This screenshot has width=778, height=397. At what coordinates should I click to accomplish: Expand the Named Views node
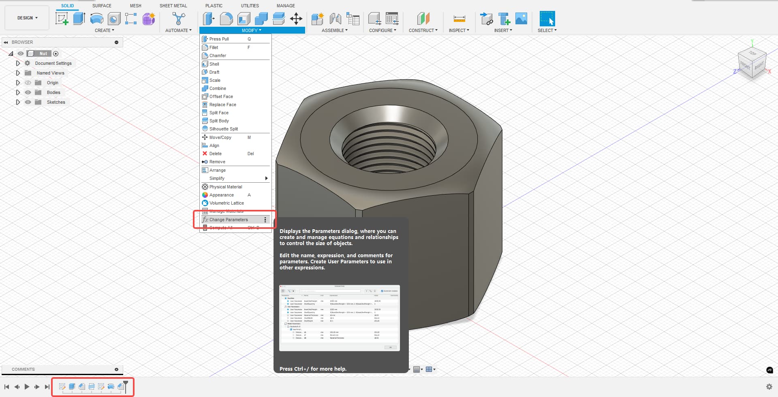tap(18, 73)
